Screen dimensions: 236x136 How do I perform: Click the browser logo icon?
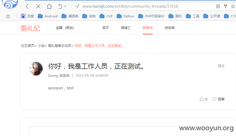[x=10, y=4]
